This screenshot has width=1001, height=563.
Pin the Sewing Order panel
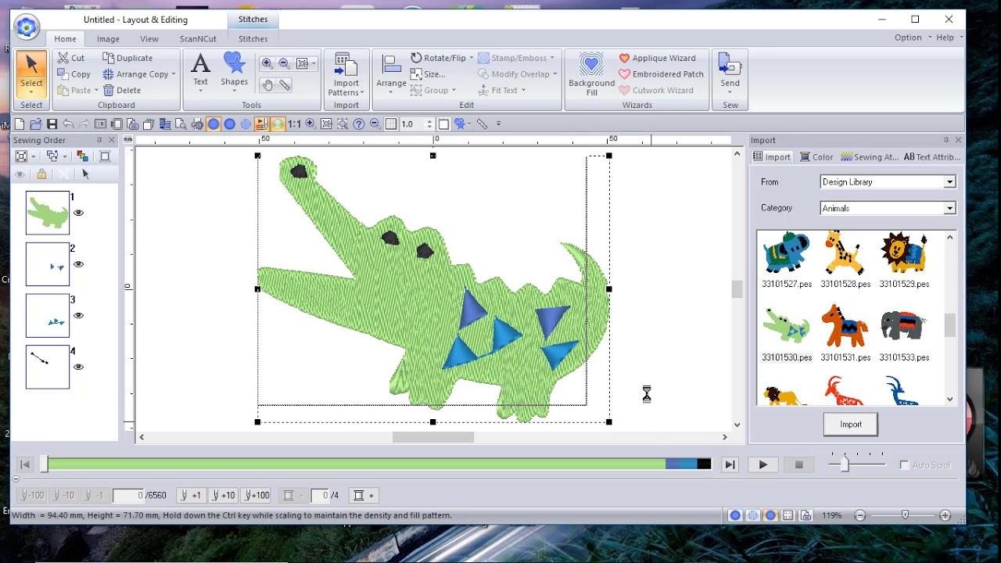[x=99, y=140]
